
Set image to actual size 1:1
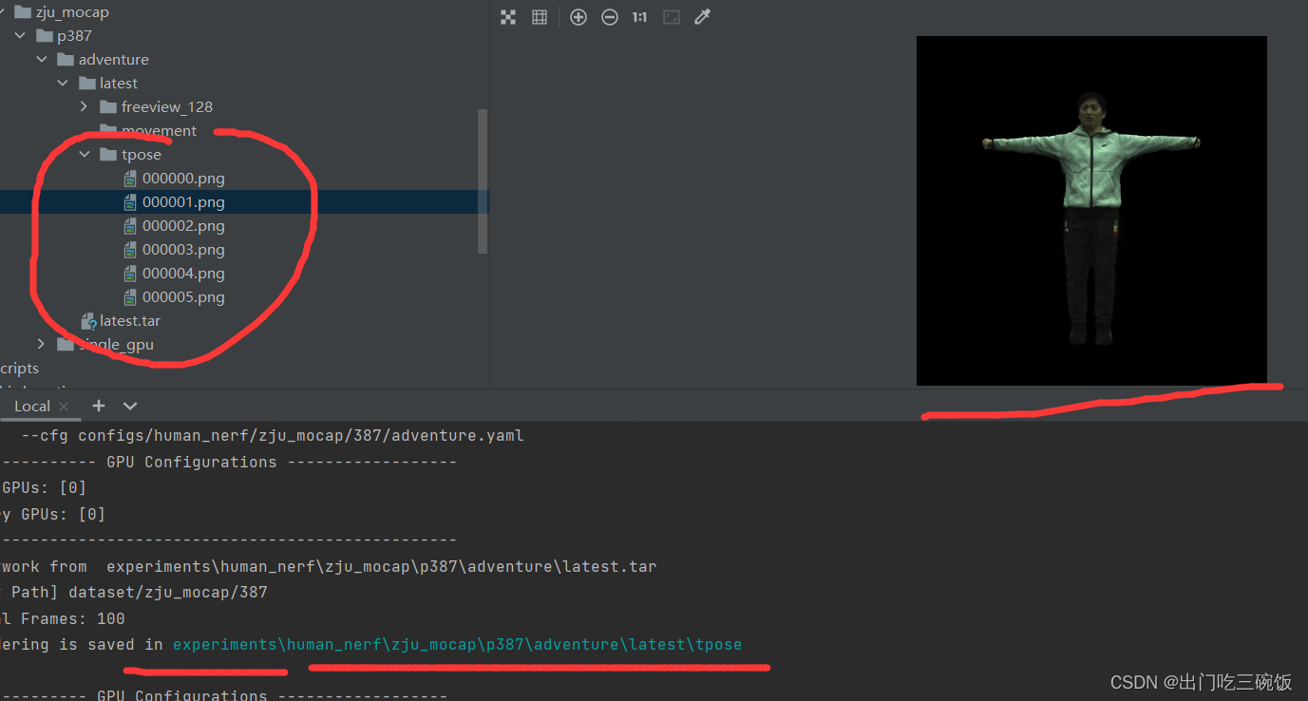pos(640,17)
